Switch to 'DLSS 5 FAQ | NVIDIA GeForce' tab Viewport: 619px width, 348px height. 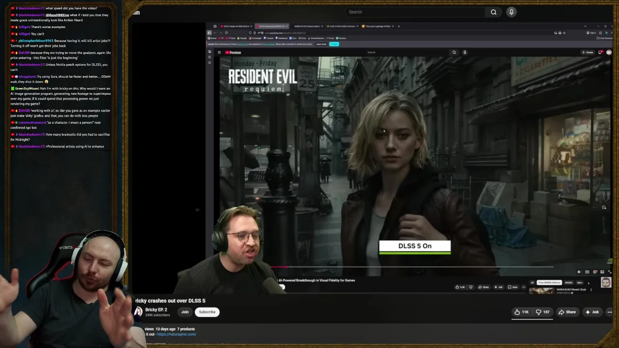tap(342, 26)
